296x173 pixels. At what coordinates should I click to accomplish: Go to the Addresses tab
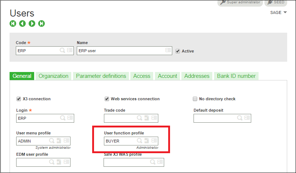197,76
